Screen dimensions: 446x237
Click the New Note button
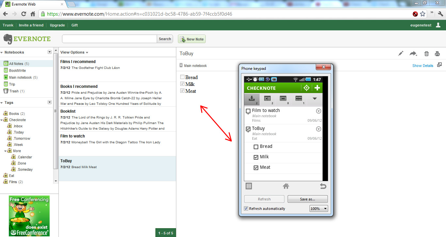(192, 39)
